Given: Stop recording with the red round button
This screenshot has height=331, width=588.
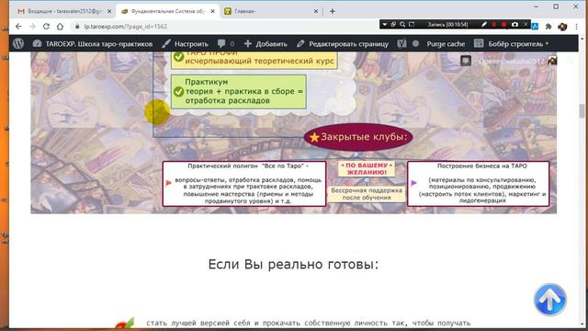Looking at the screenshot, I should click(x=504, y=25).
